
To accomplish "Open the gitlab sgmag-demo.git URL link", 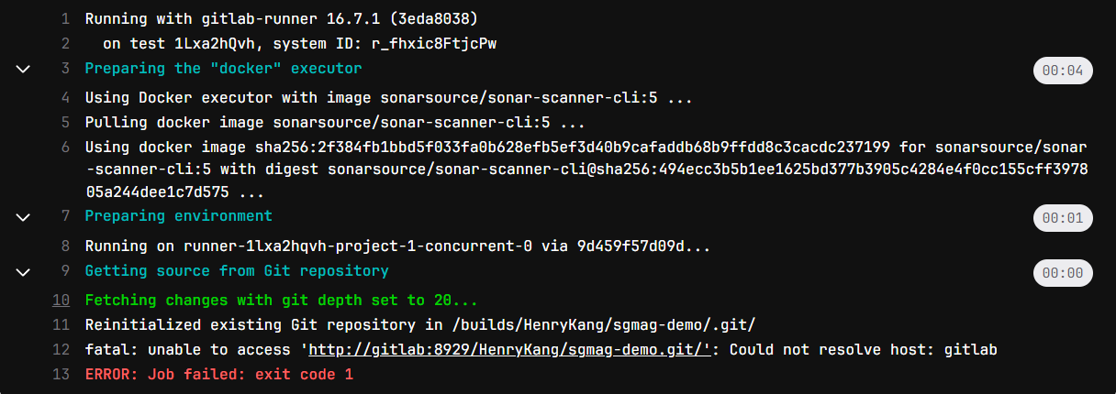I will 507,349.
